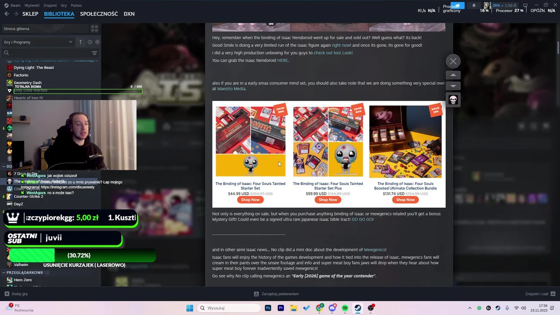Viewport: 560px width, 315px height.
Task: Open Discord from the taskbar
Action: coord(332,308)
